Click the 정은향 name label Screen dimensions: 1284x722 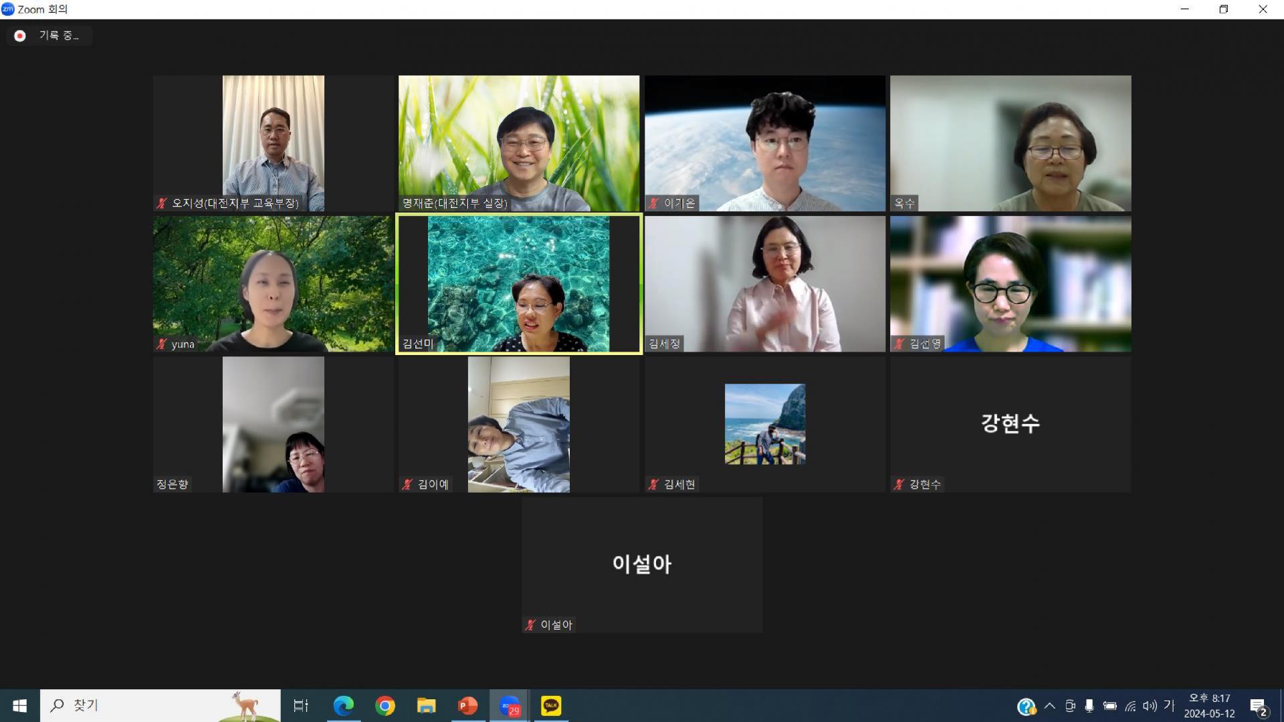[x=173, y=485]
